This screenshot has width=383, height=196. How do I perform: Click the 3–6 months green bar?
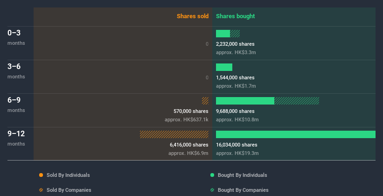click(224, 67)
